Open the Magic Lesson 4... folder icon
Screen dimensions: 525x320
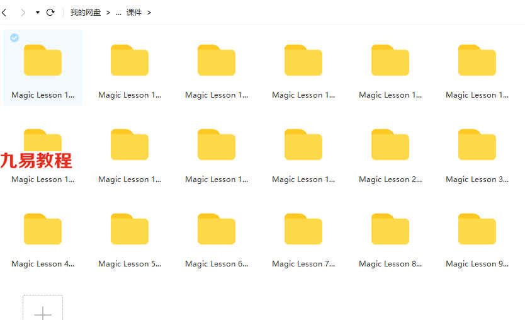click(43, 229)
